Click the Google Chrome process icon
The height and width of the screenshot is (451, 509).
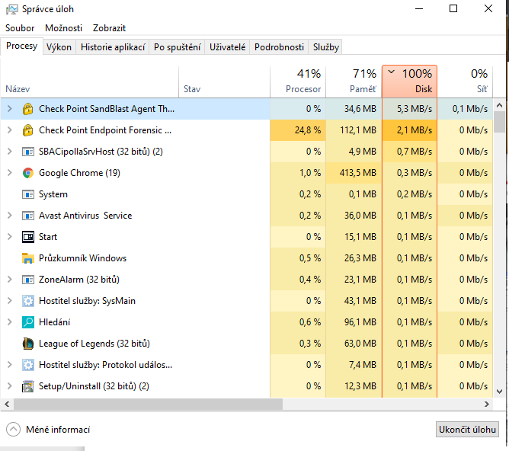pos(27,173)
